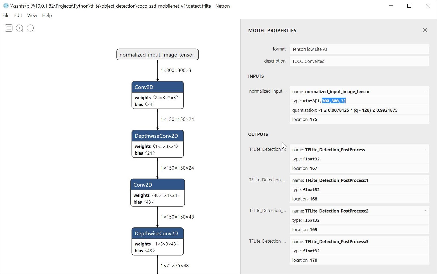Collapse the TFLite_Detection_PostProcess output details
Image resolution: width=437 pixels, height=274 pixels.
coord(425,149)
